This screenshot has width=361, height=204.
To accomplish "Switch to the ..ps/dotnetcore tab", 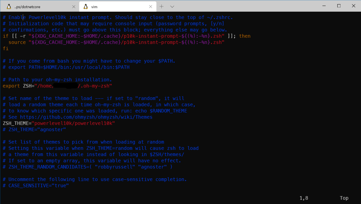I will pos(39,6).
